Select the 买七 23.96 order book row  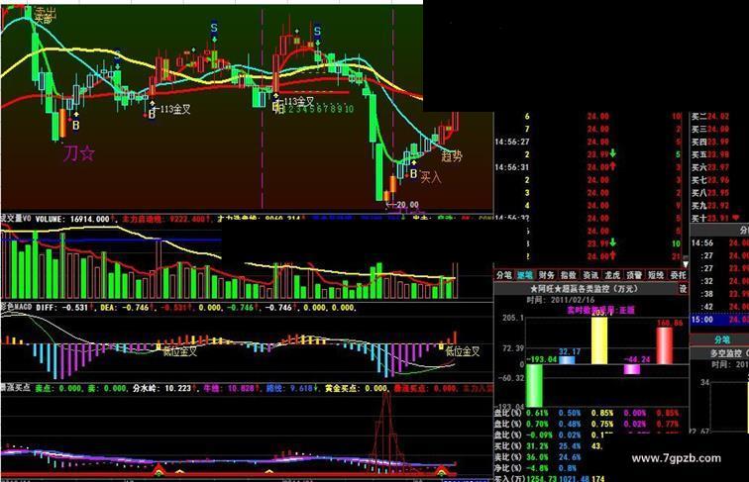tap(710, 180)
